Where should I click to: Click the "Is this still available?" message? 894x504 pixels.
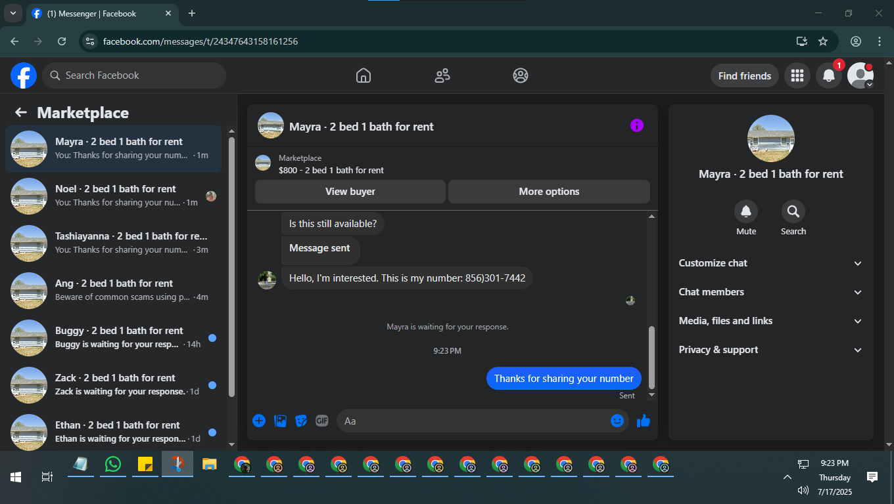333,223
